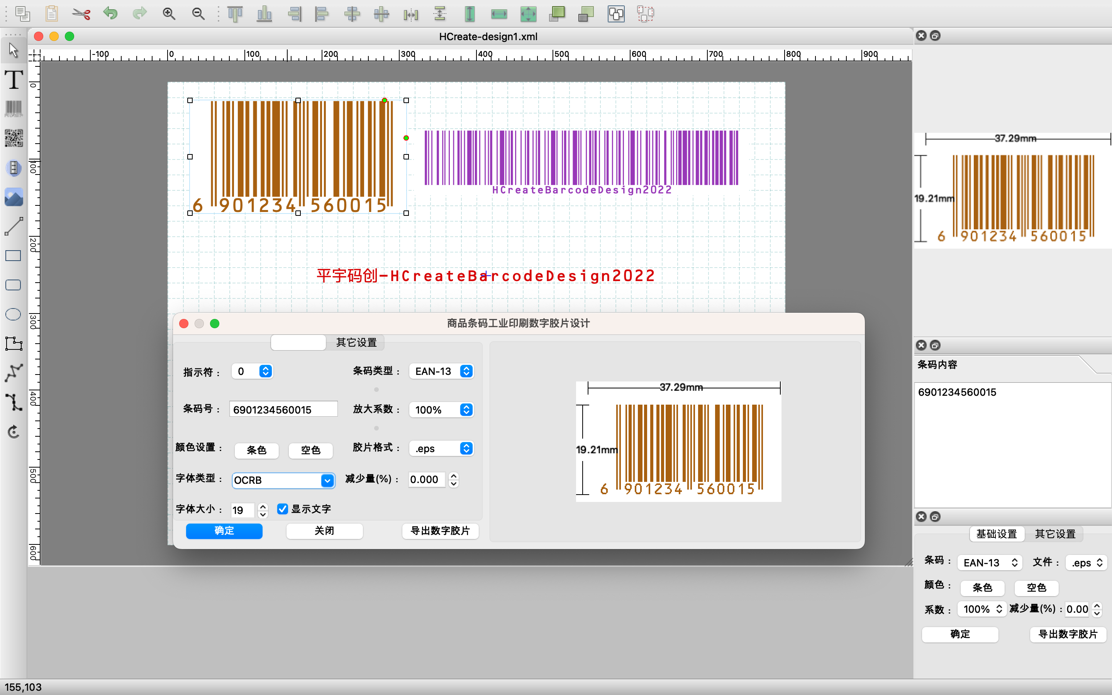Increase the 字体大小 font size stepper
Viewport: 1112px width, 695px height.
click(263, 506)
